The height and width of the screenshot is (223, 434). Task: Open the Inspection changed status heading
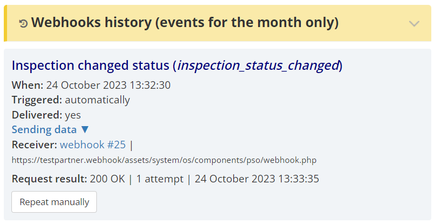click(x=177, y=65)
